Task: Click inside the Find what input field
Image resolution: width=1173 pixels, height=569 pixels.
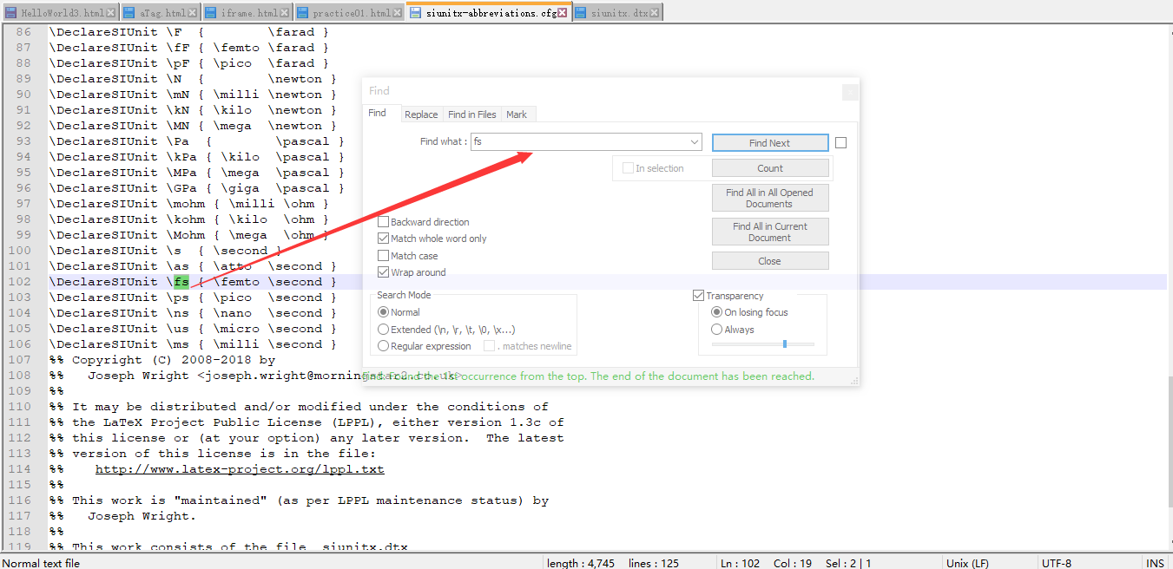Action: (573, 141)
